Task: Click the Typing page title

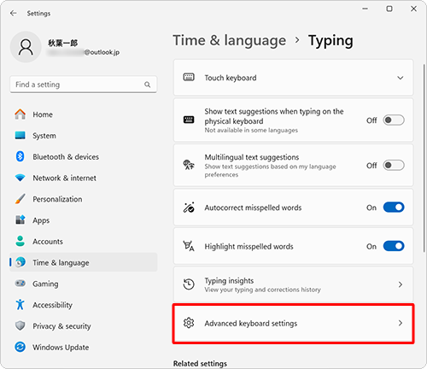Action: point(330,41)
